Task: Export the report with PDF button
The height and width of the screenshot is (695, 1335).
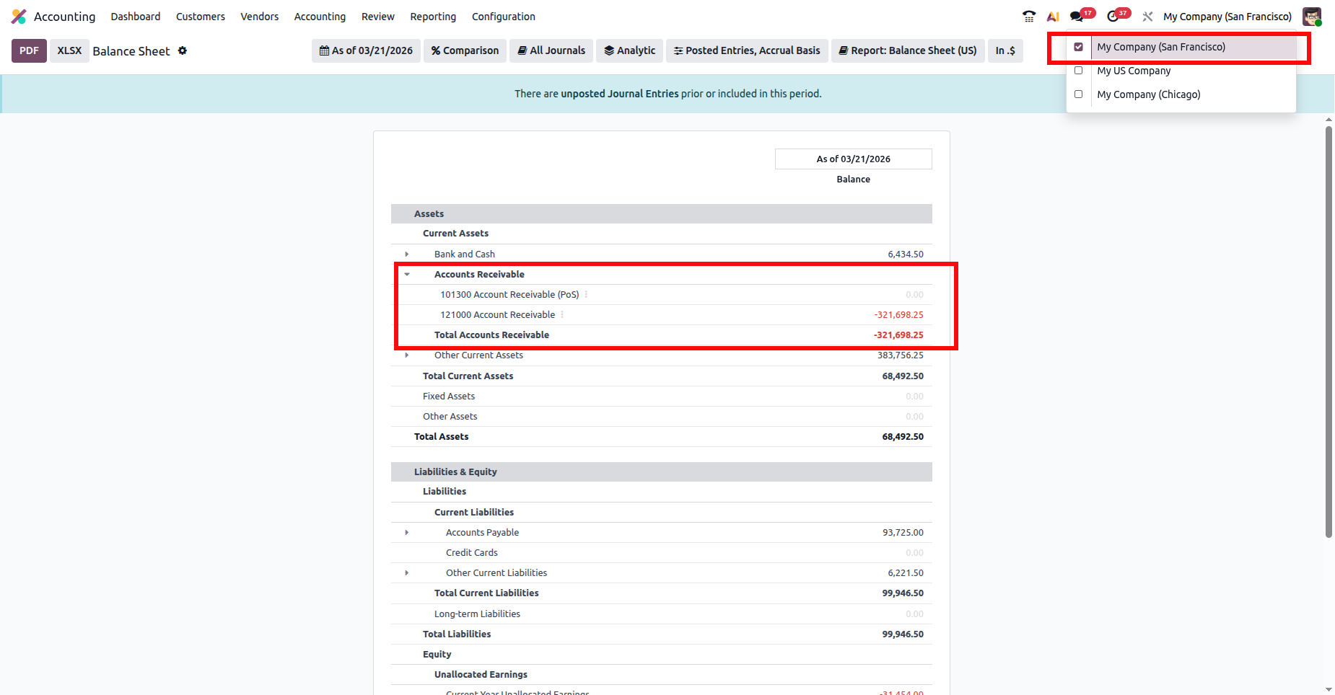Action: (x=29, y=50)
